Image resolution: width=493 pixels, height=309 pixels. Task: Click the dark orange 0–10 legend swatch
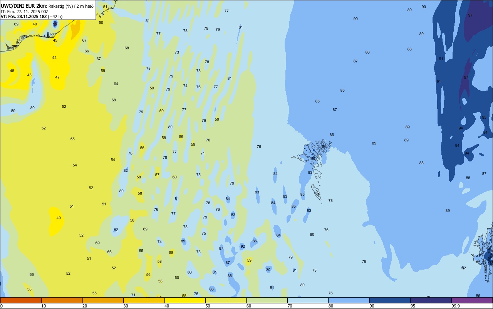coord(21,300)
